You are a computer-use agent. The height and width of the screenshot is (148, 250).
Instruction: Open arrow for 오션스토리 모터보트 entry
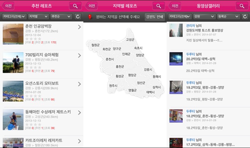pyautogui.click(x=79, y=84)
